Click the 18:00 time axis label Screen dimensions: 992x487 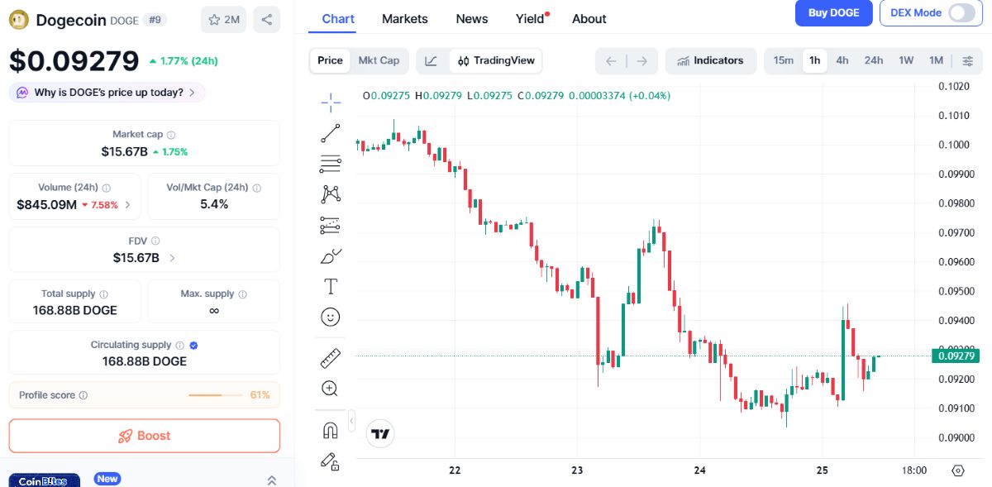point(913,470)
